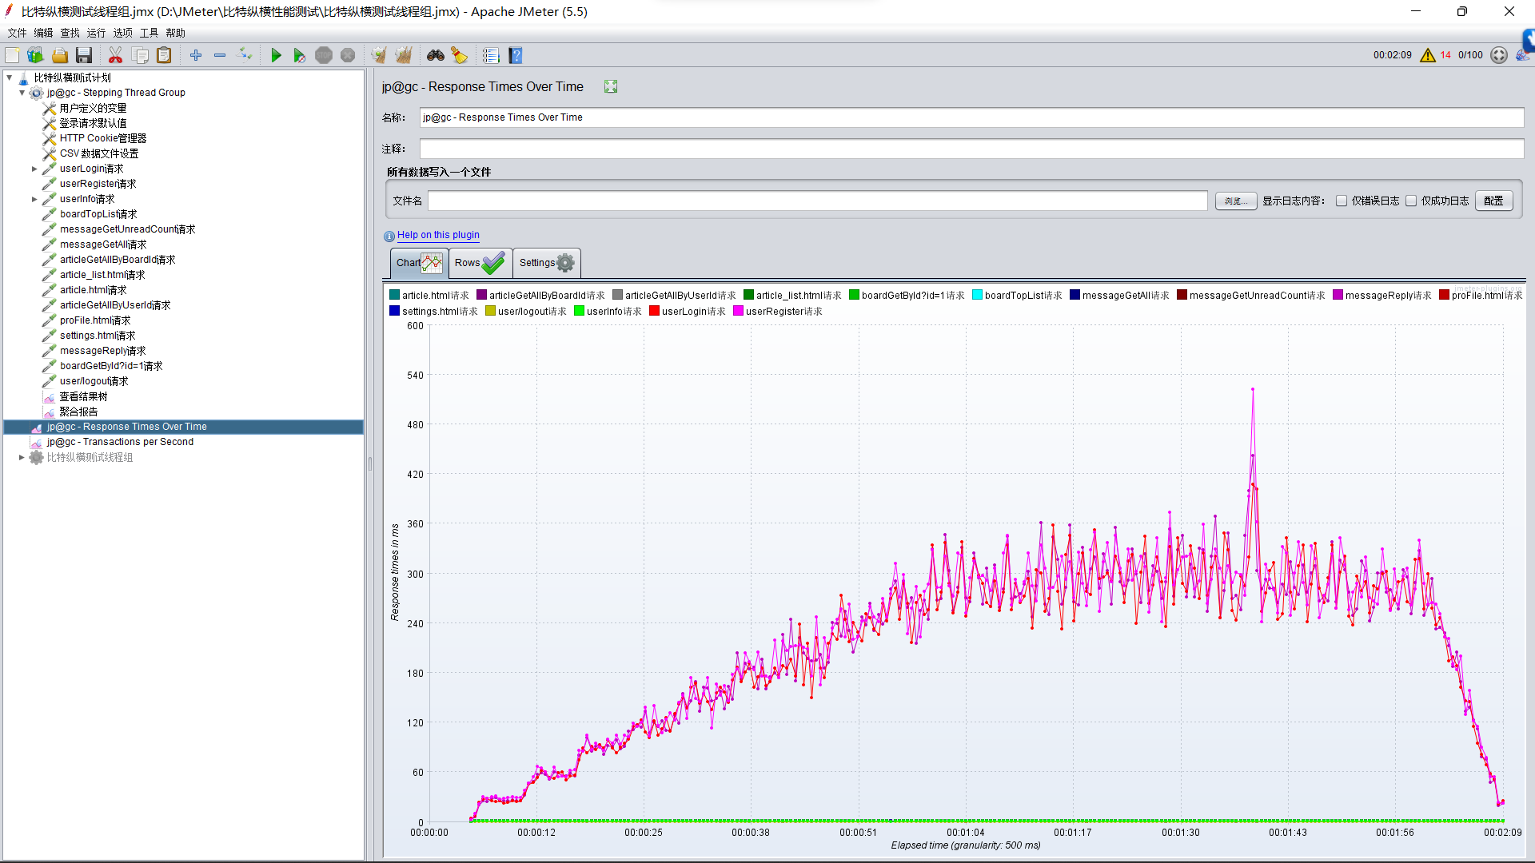1535x863 pixels.
Task: Click the 配置 button
Action: click(1493, 201)
